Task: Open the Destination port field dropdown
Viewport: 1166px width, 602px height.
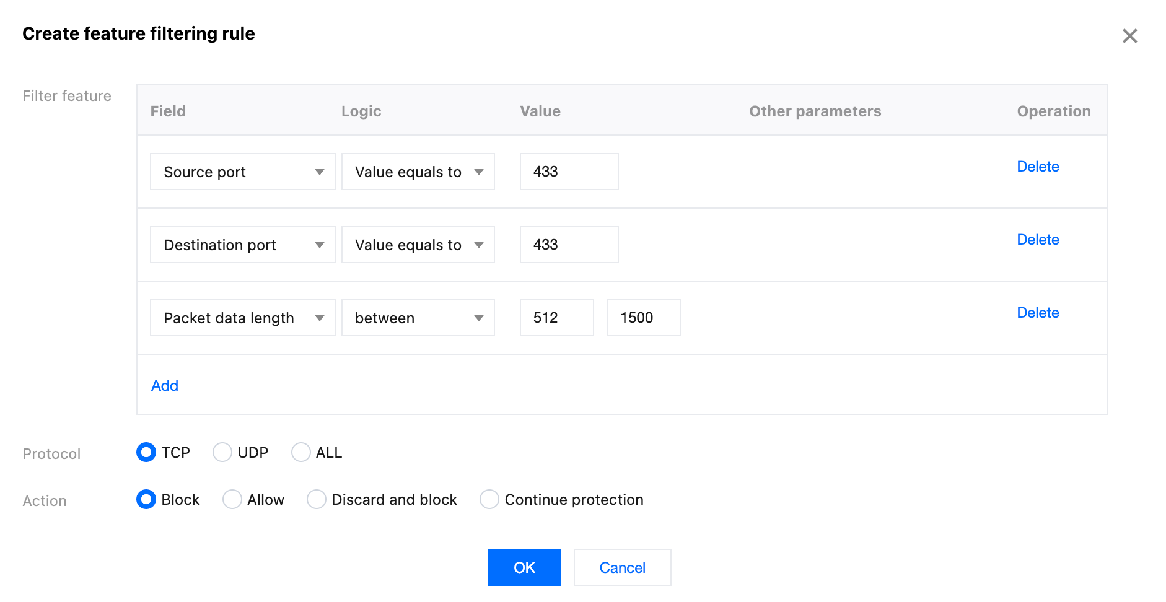Action: pyautogui.click(x=242, y=245)
